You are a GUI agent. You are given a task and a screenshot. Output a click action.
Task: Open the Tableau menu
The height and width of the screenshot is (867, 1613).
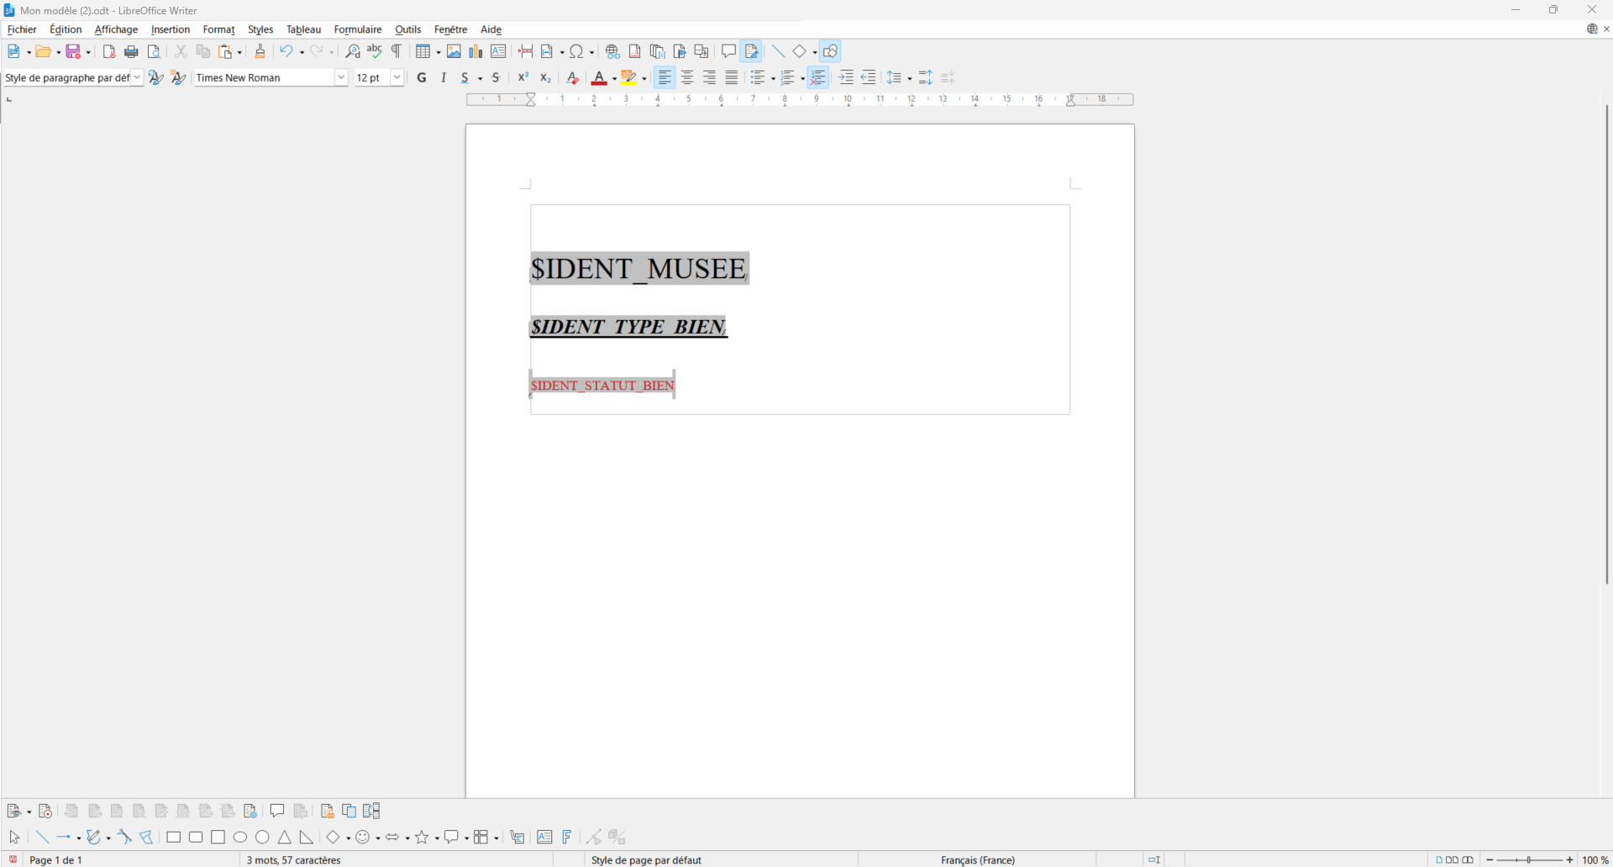(x=303, y=29)
